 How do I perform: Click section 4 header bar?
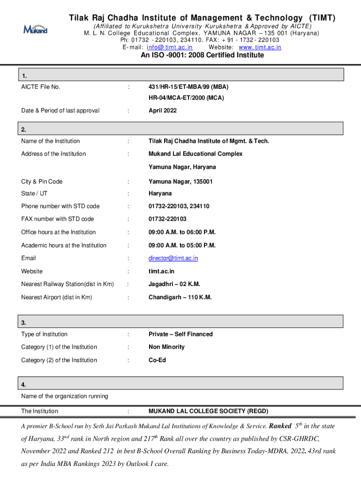[181, 384]
